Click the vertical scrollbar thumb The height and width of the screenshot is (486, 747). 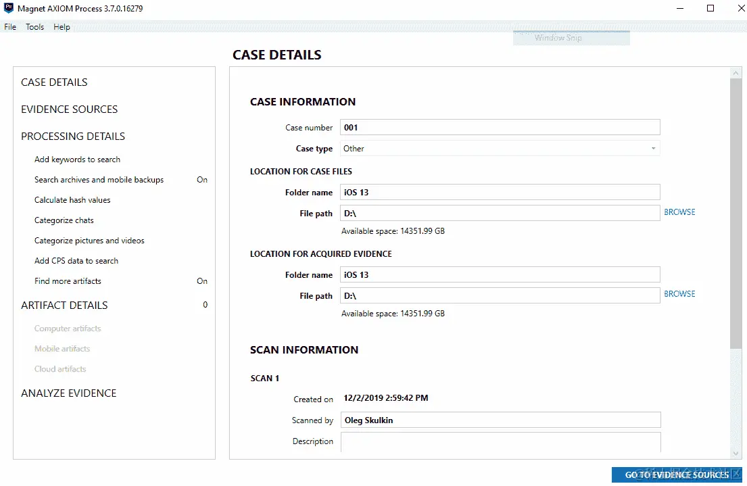click(x=736, y=214)
